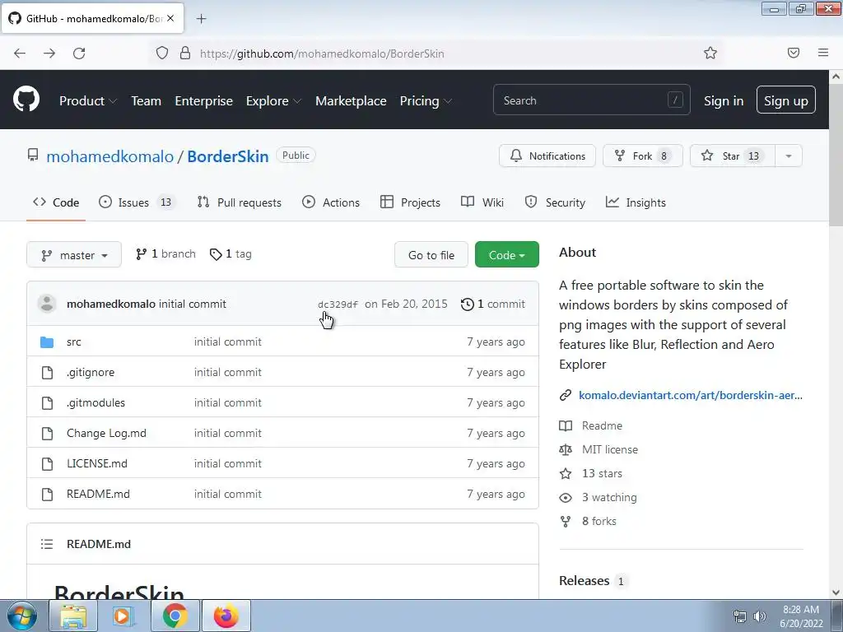
Task: Open the Security tab
Action: (x=555, y=202)
